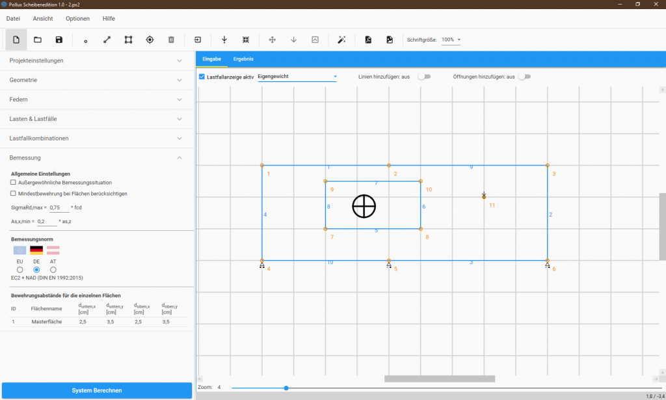Click the EC2 + NAD (DIN EN 1992:2015) text

click(47, 278)
